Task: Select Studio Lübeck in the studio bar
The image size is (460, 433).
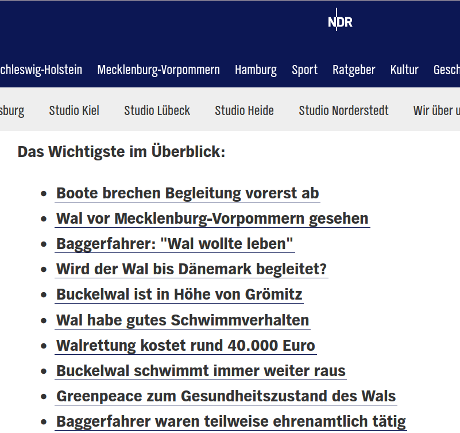Action: tap(157, 110)
